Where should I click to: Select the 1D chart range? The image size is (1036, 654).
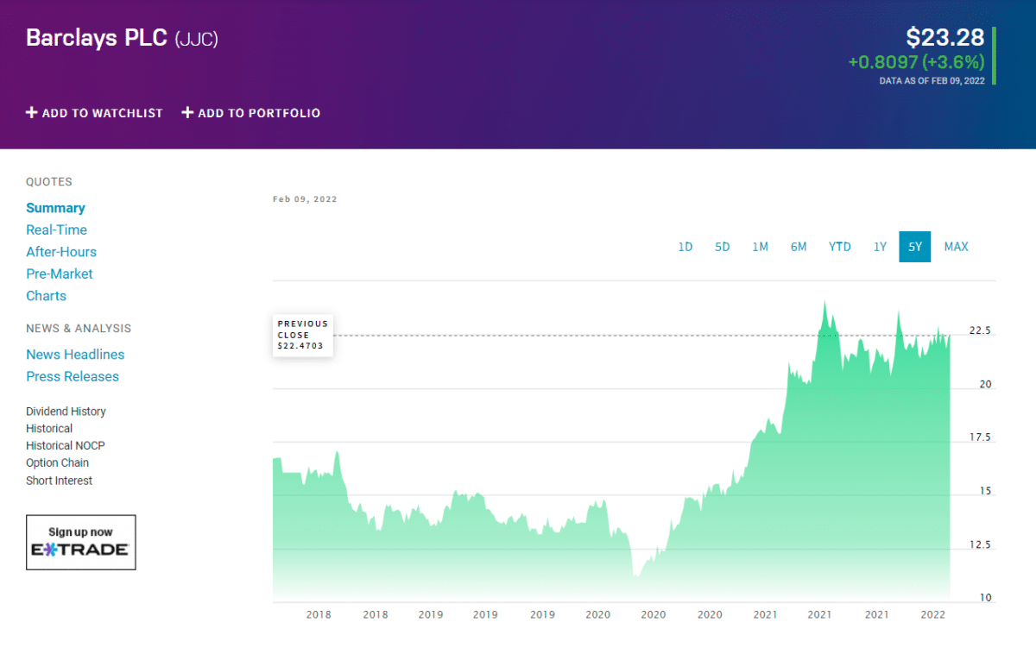[685, 247]
